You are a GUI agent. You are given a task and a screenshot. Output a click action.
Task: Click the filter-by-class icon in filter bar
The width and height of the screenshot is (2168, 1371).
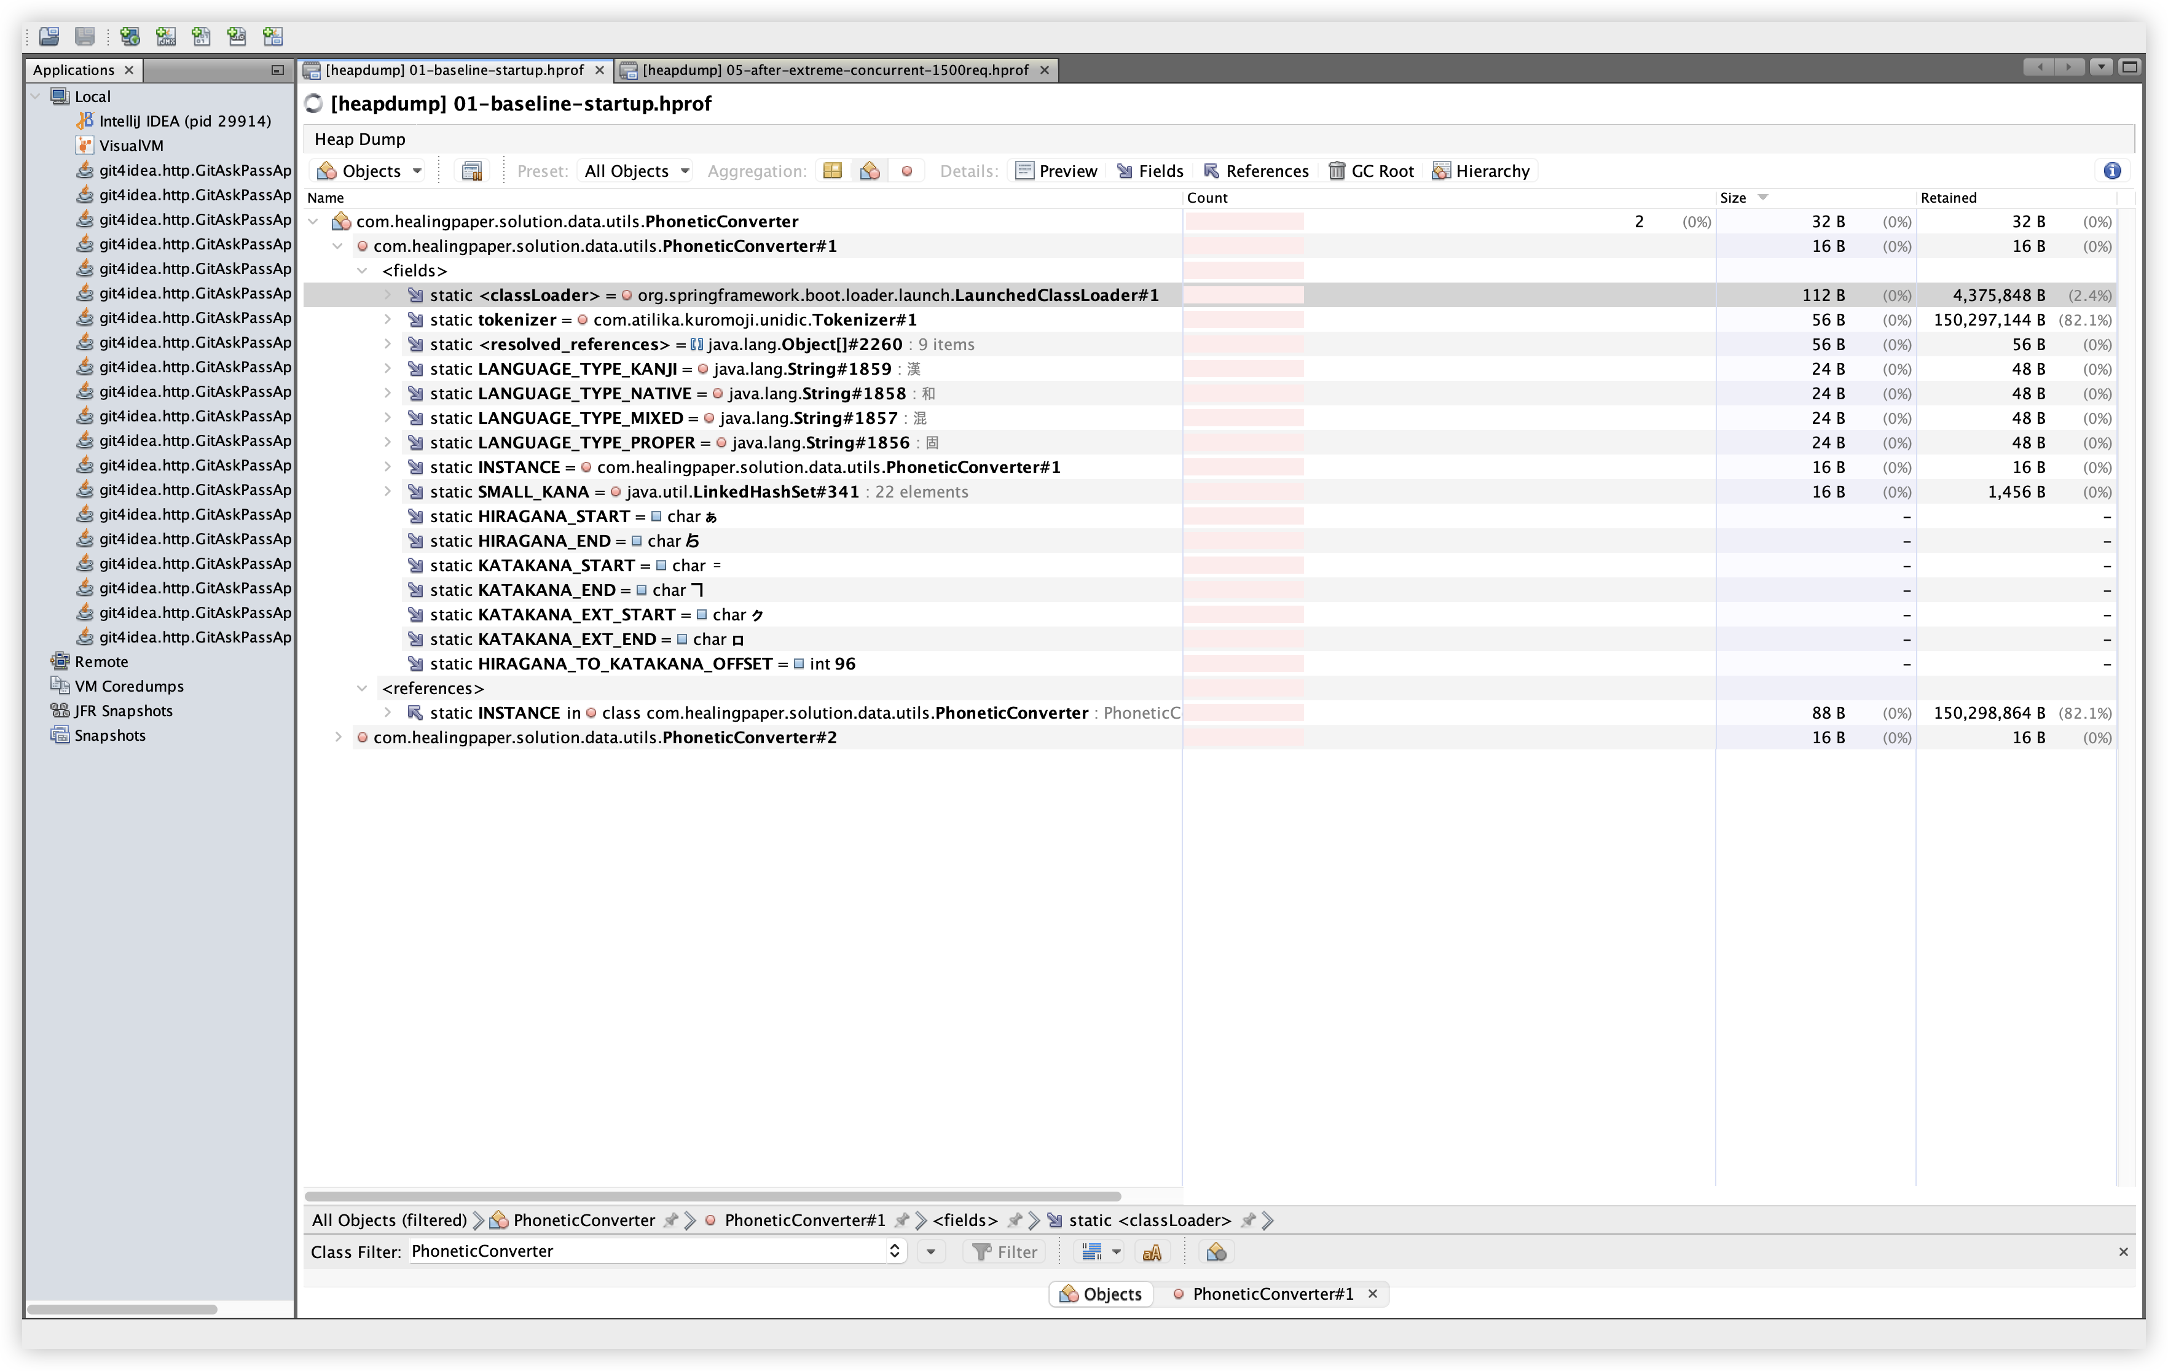coord(1216,1252)
